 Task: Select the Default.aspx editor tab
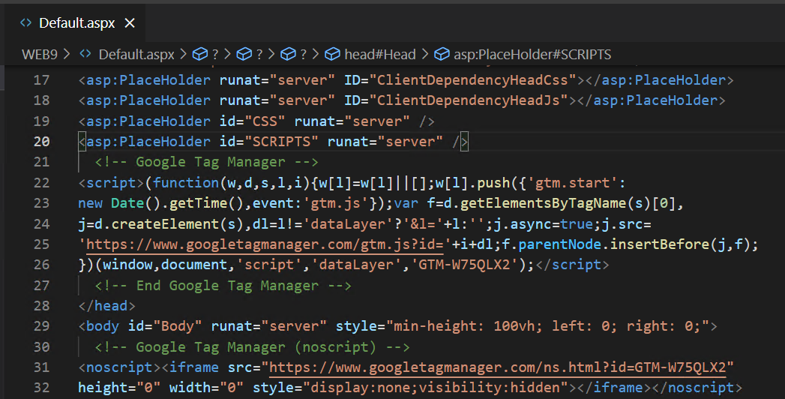point(76,23)
